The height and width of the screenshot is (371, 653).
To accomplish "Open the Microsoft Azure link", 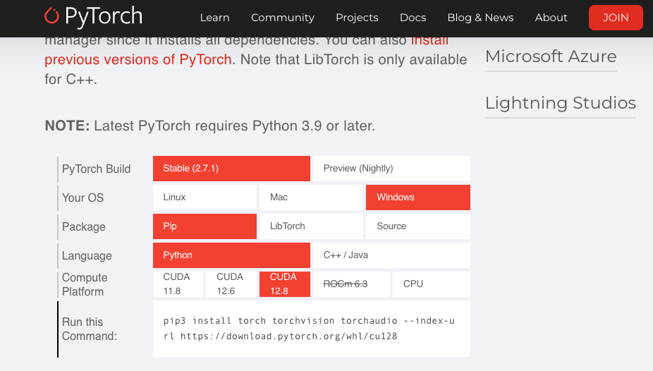I will (x=551, y=56).
